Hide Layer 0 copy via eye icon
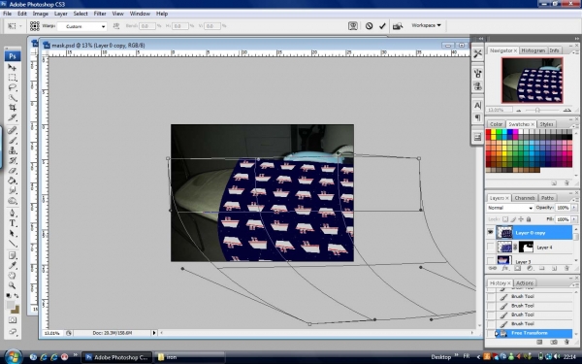This screenshot has height=364, width=582. (490, 233)
